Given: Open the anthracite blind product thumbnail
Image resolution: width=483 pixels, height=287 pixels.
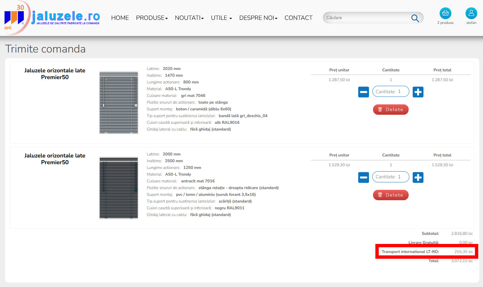Looking at the screenshot, I should click(x=119, y=188).
